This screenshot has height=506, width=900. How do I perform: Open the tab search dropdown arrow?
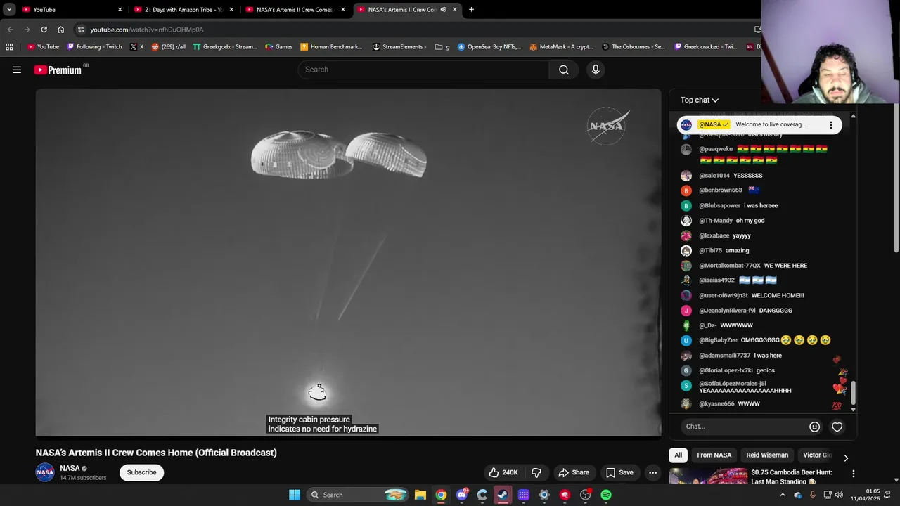(x=9, y=9)
